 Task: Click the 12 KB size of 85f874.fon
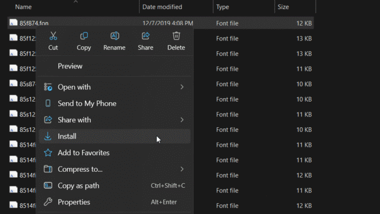(x=304, y=23)
